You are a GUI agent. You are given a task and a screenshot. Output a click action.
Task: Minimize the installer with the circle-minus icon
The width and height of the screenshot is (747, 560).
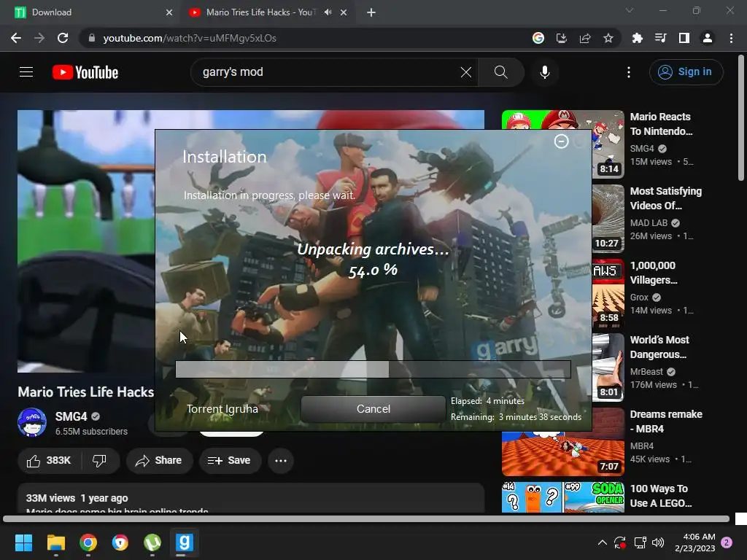561,141
